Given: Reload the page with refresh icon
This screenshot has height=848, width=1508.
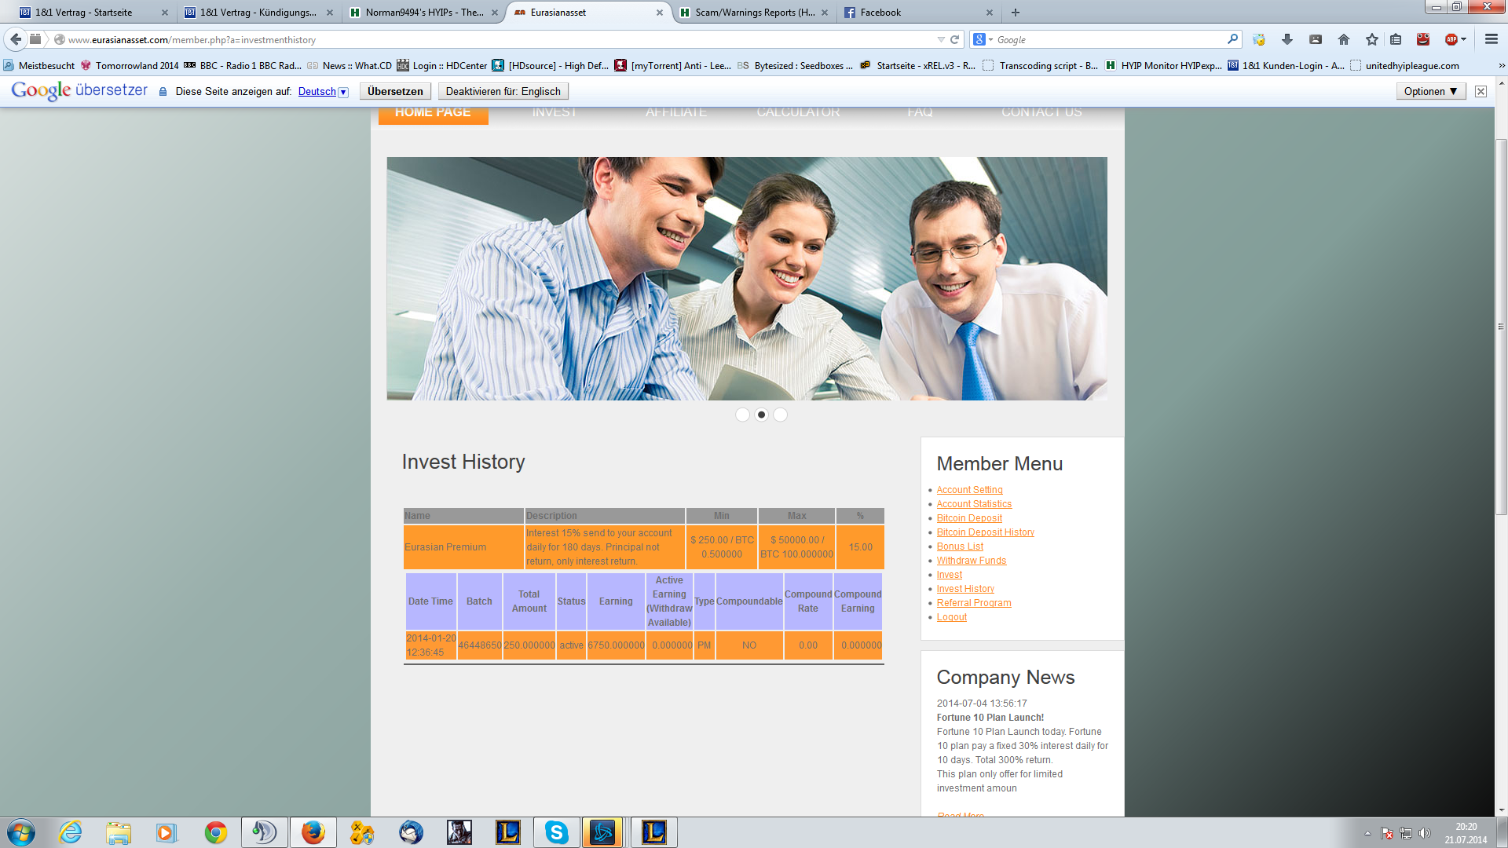Looking at the screenshot, I should [x=955, y=39].
